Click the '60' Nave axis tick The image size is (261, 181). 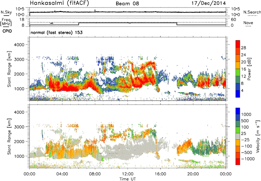coord(234,20)
